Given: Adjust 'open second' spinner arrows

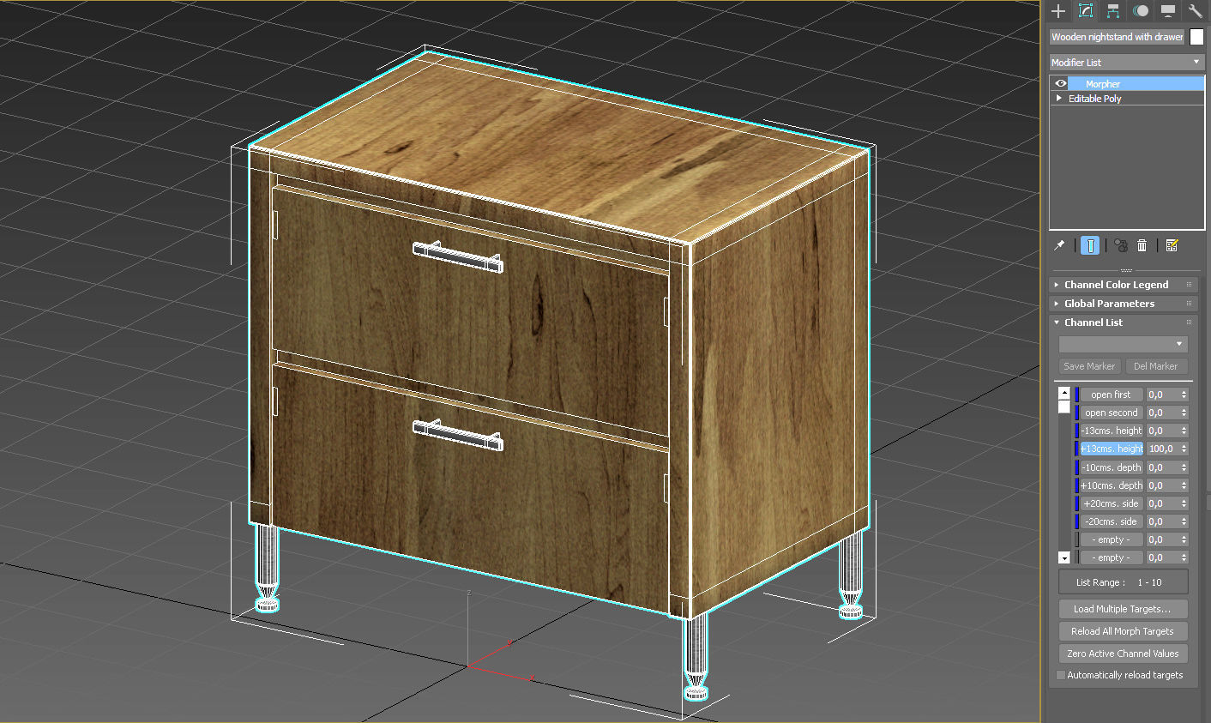Looking at the screenshot, I should tap(1184, 413).
